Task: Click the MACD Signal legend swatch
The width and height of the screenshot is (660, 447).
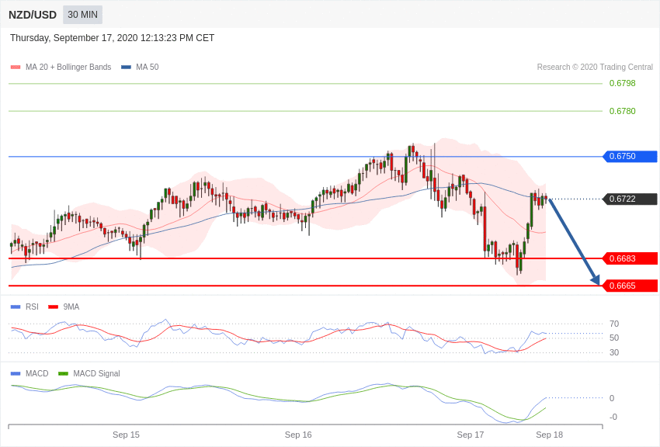Action: 63,373
